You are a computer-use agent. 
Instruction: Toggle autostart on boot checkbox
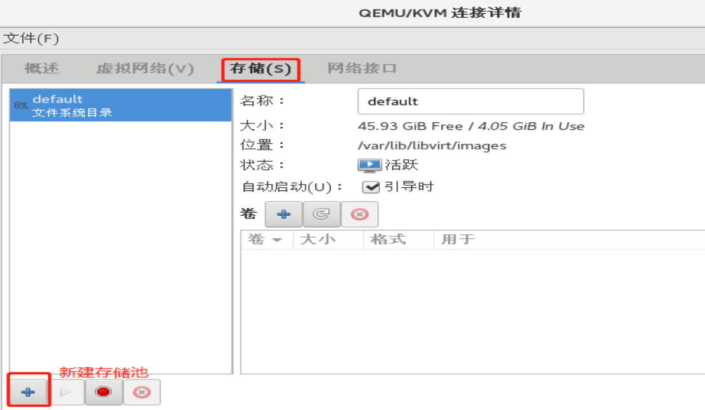click(x=371, y=187)
